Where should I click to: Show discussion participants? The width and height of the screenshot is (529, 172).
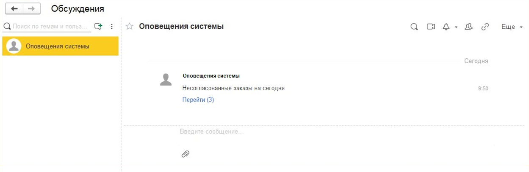[x=468, y=27]
